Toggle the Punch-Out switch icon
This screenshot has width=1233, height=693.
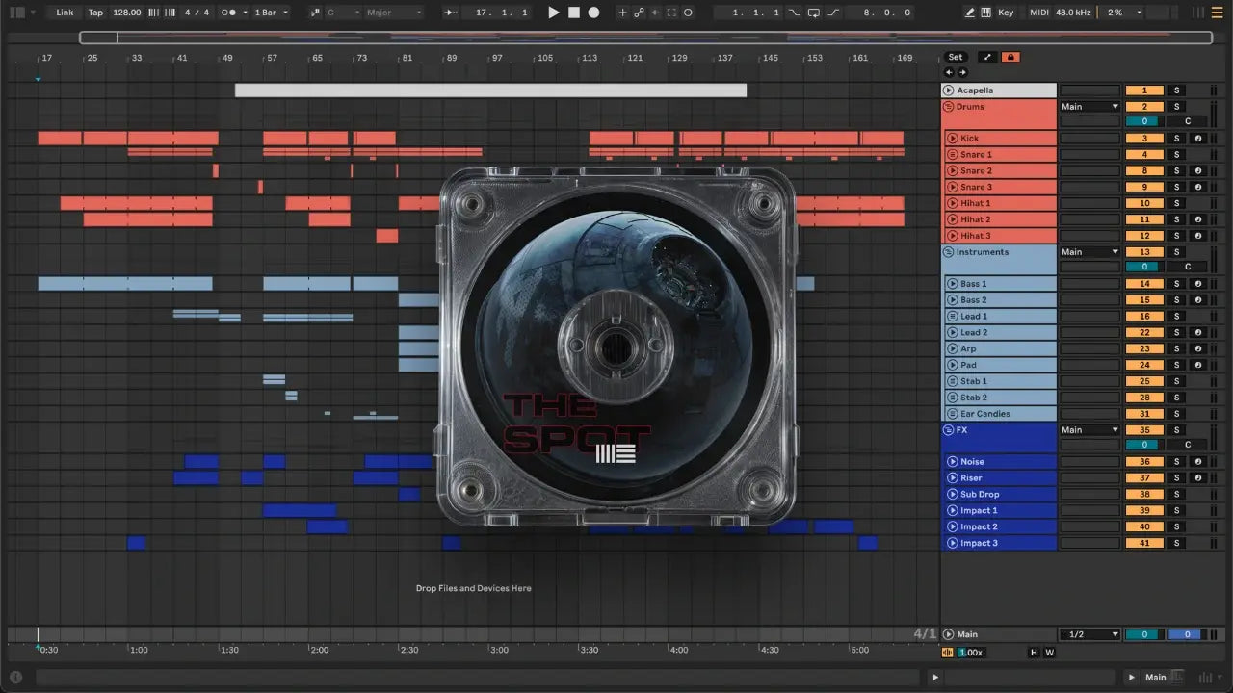click(x=833, y=13)
